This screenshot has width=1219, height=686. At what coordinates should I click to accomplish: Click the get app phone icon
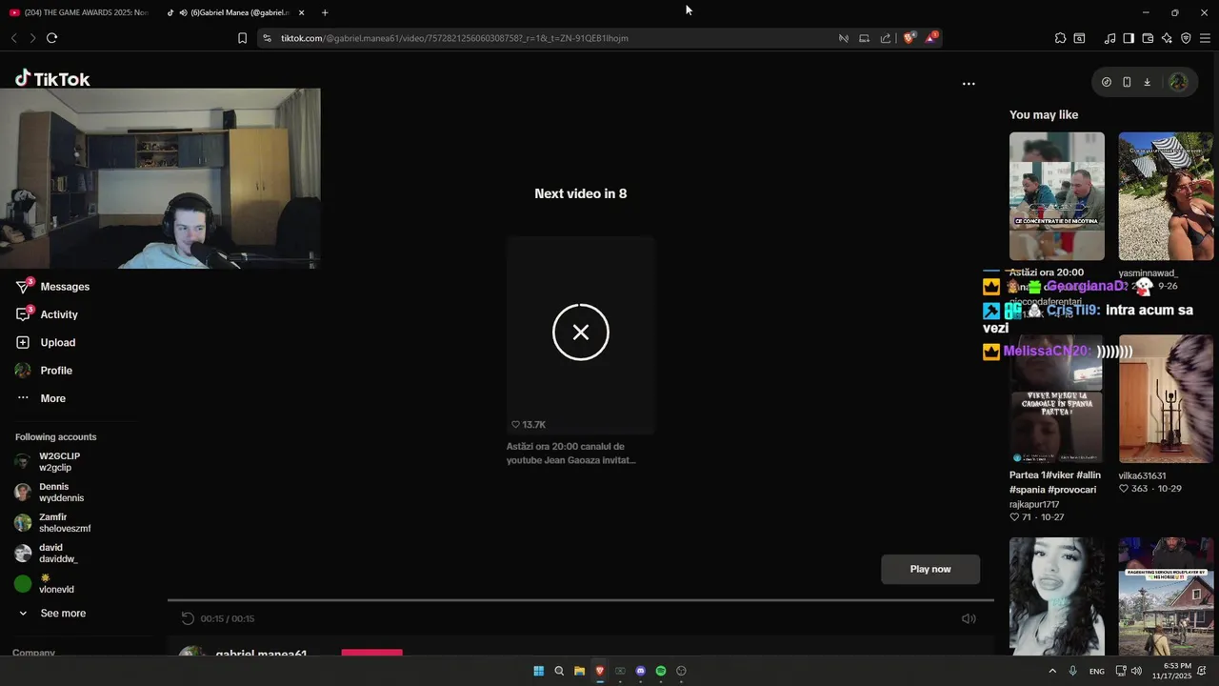[x=1127, y=82]
